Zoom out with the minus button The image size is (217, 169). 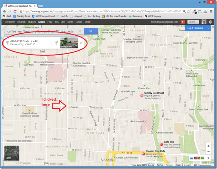(208, 151)
